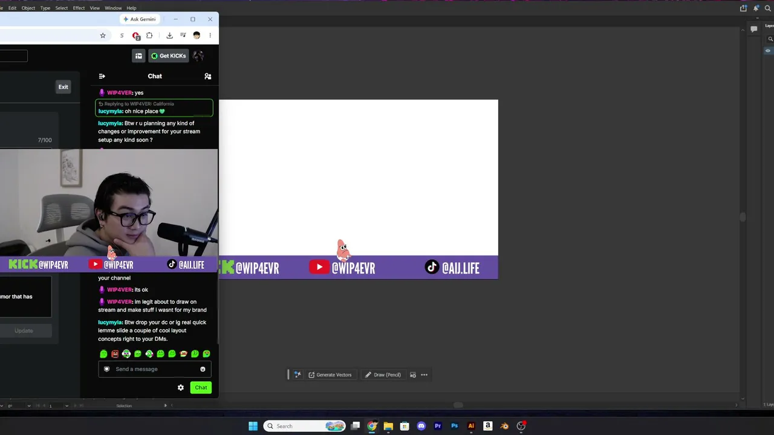Open the Kick user avatar menu
The image size is (774, 435).
[x=198, y=56]
